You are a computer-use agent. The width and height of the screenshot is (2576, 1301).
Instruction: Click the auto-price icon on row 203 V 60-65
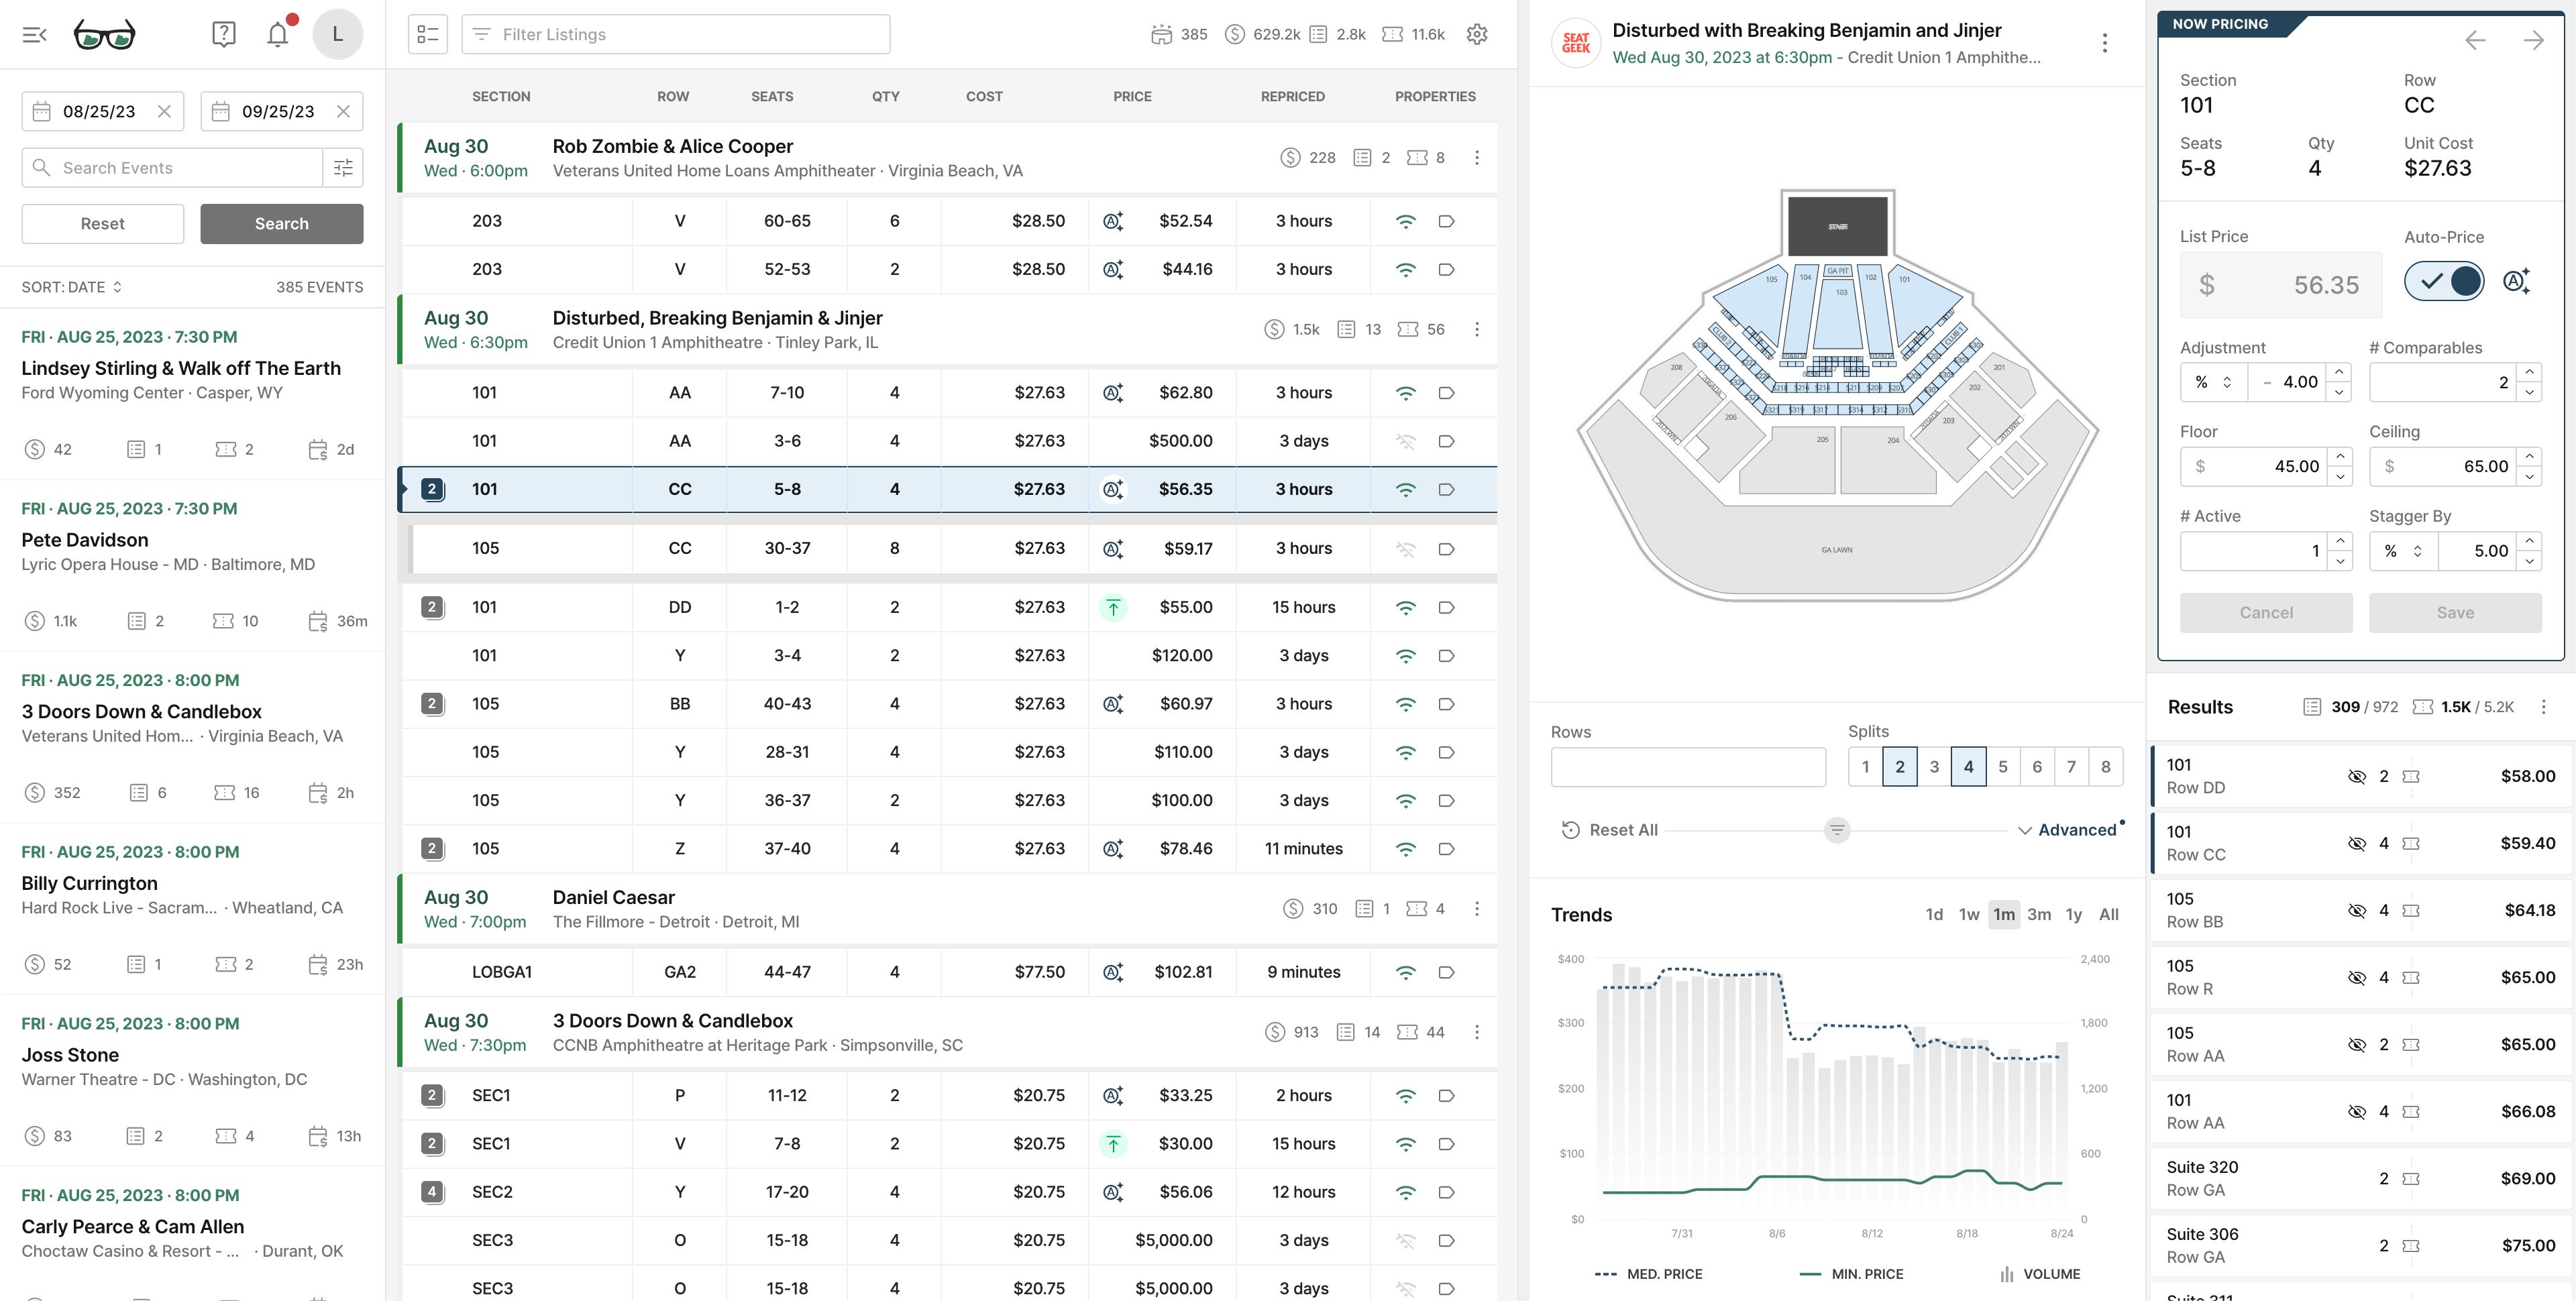(1113, 221)
